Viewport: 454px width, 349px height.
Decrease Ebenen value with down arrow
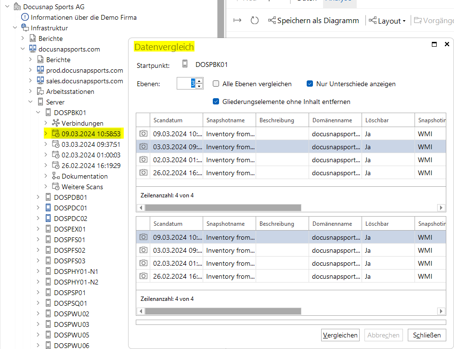[199, 86]
